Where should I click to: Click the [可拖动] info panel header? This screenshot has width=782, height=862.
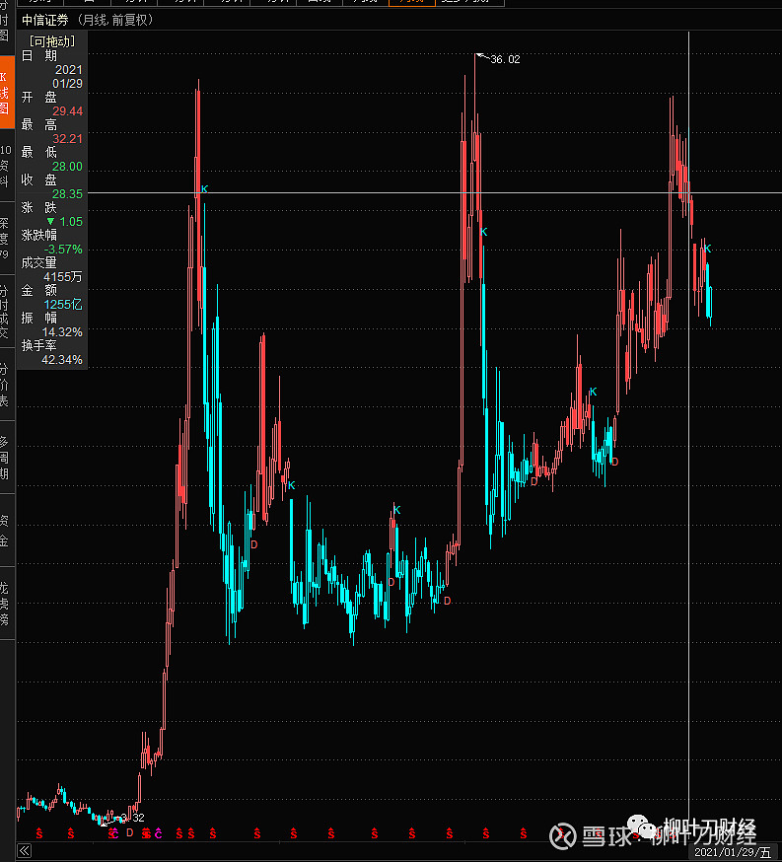pos(51,41)
